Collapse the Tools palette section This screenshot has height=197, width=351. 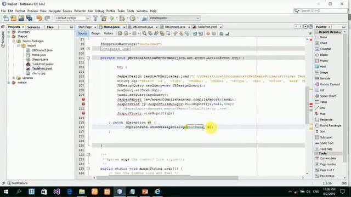(317, 154)
